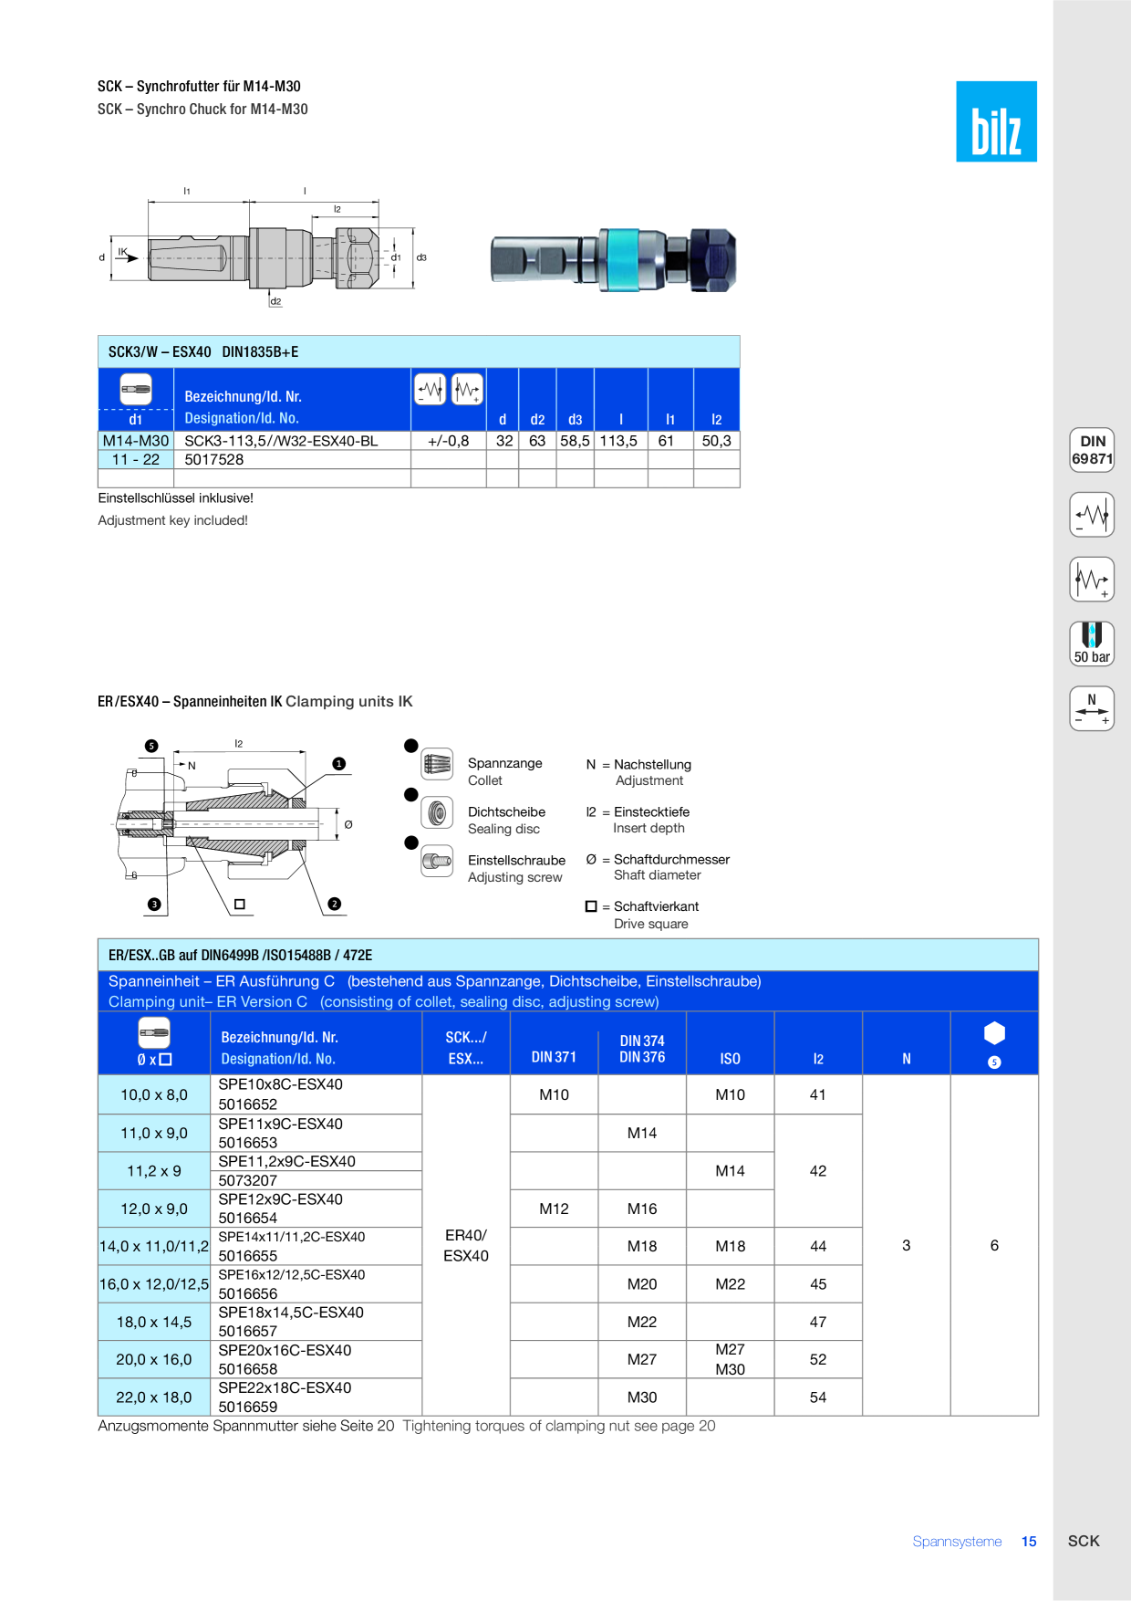Screen dimensions: 1131x1601
Task: Click the 'M27 M30' ISO cell
Action: (x=731, y=1359)
